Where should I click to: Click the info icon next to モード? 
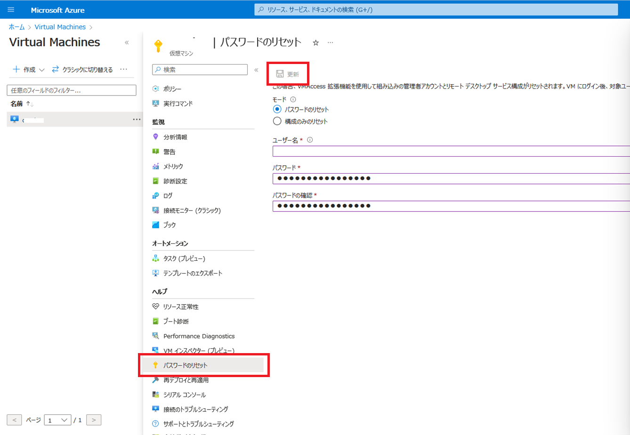click(x=293, y=99)
